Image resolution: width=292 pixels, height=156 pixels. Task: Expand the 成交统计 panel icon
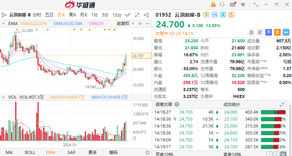(282, 104)
